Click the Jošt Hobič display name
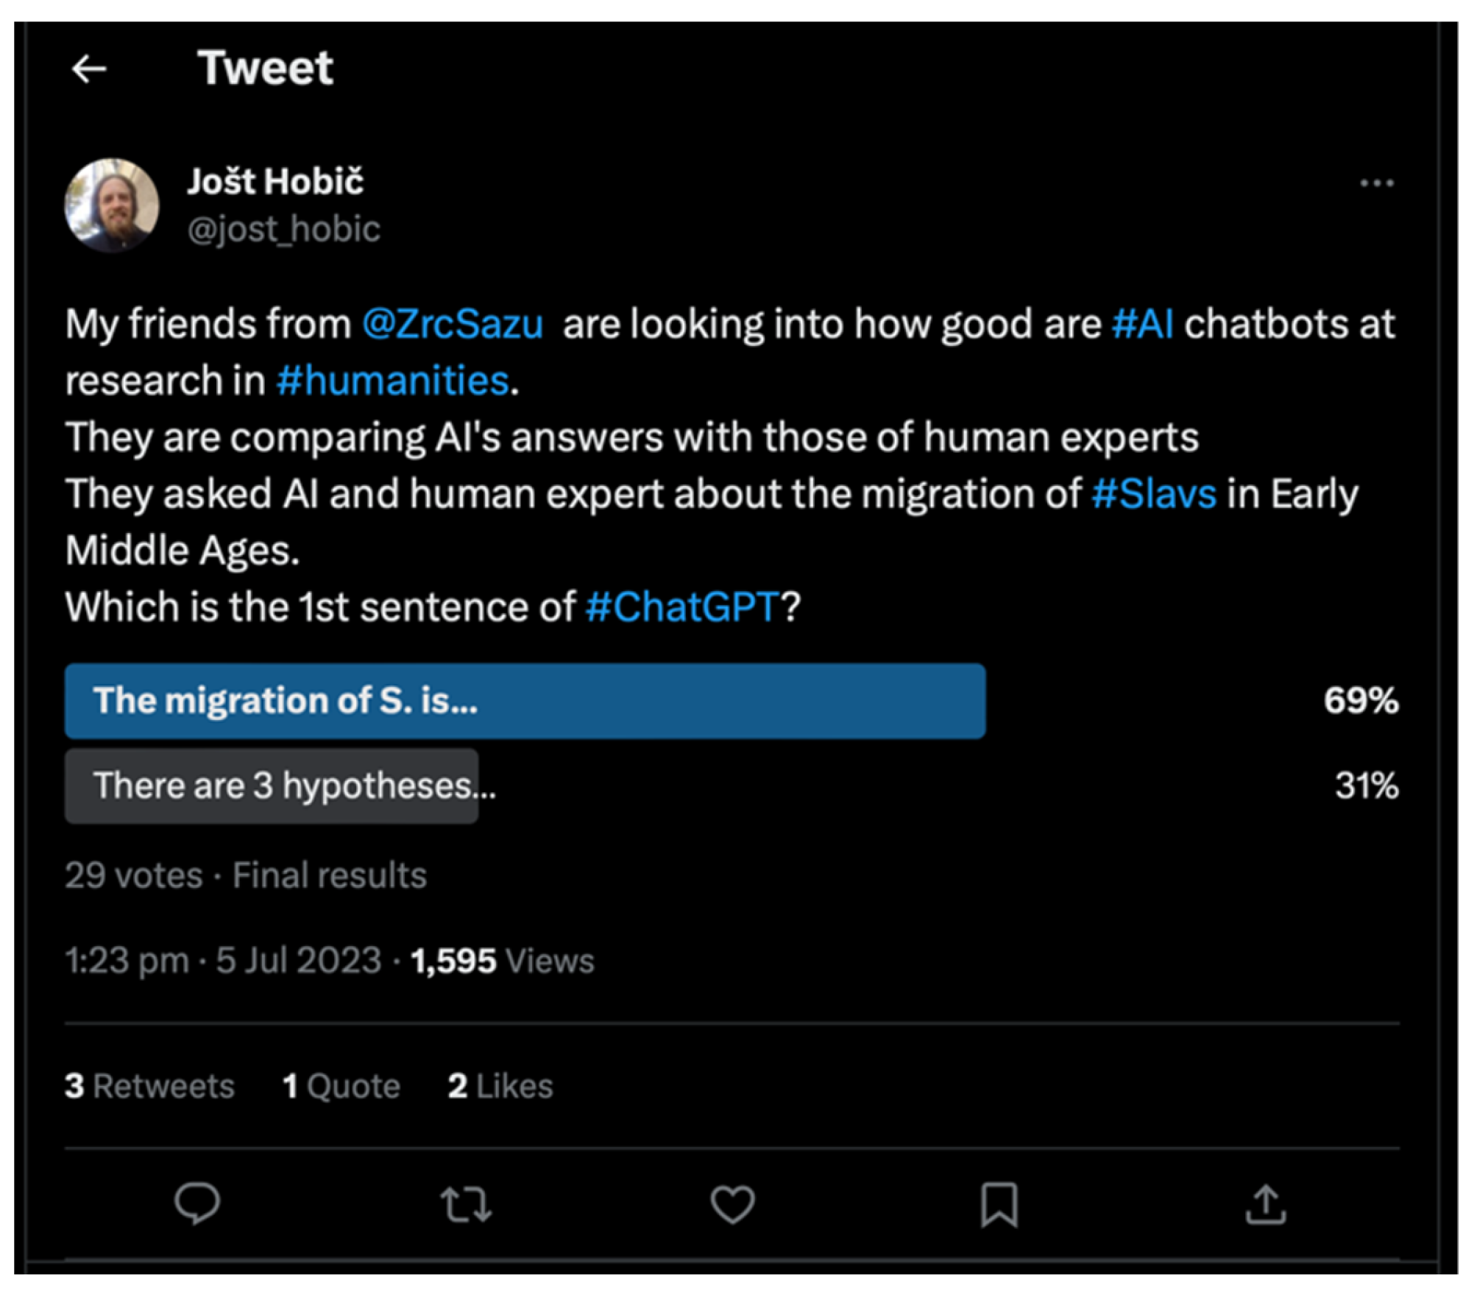 click(275, 181)
